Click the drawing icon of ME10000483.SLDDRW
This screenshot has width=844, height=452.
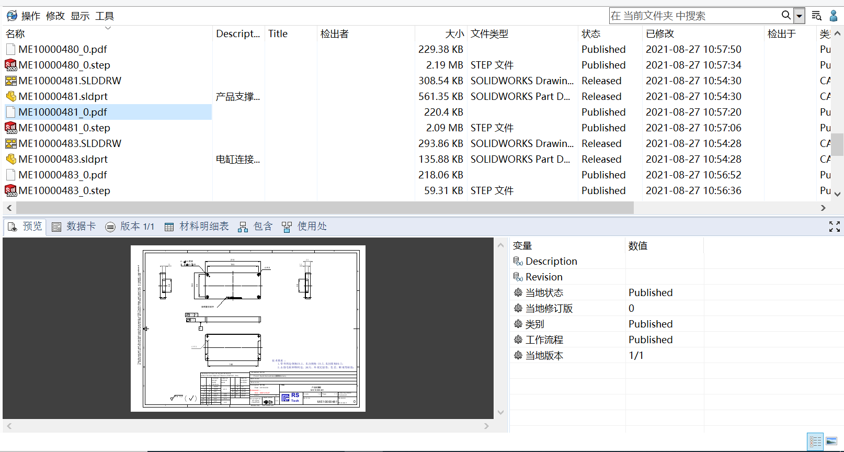pyautogui.click(x=10, y=143)
